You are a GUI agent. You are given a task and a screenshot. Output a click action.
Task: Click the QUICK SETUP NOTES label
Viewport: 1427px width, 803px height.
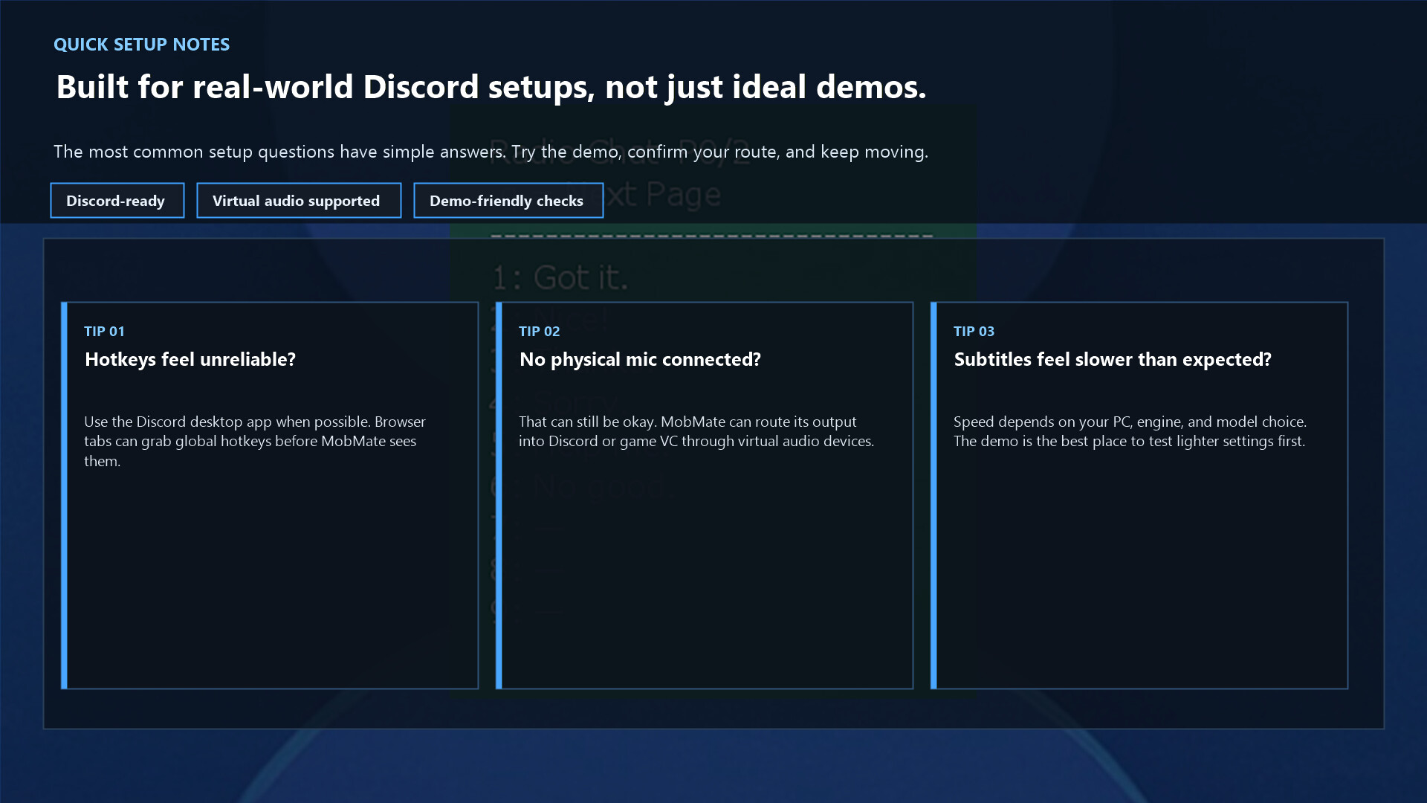tap(141, 45)
